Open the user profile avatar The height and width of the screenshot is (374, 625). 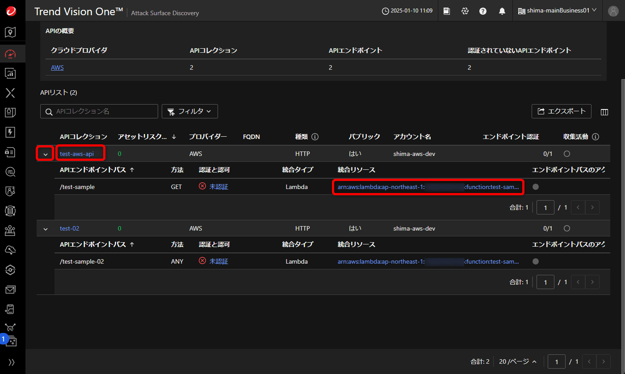(x=614, y=11)
